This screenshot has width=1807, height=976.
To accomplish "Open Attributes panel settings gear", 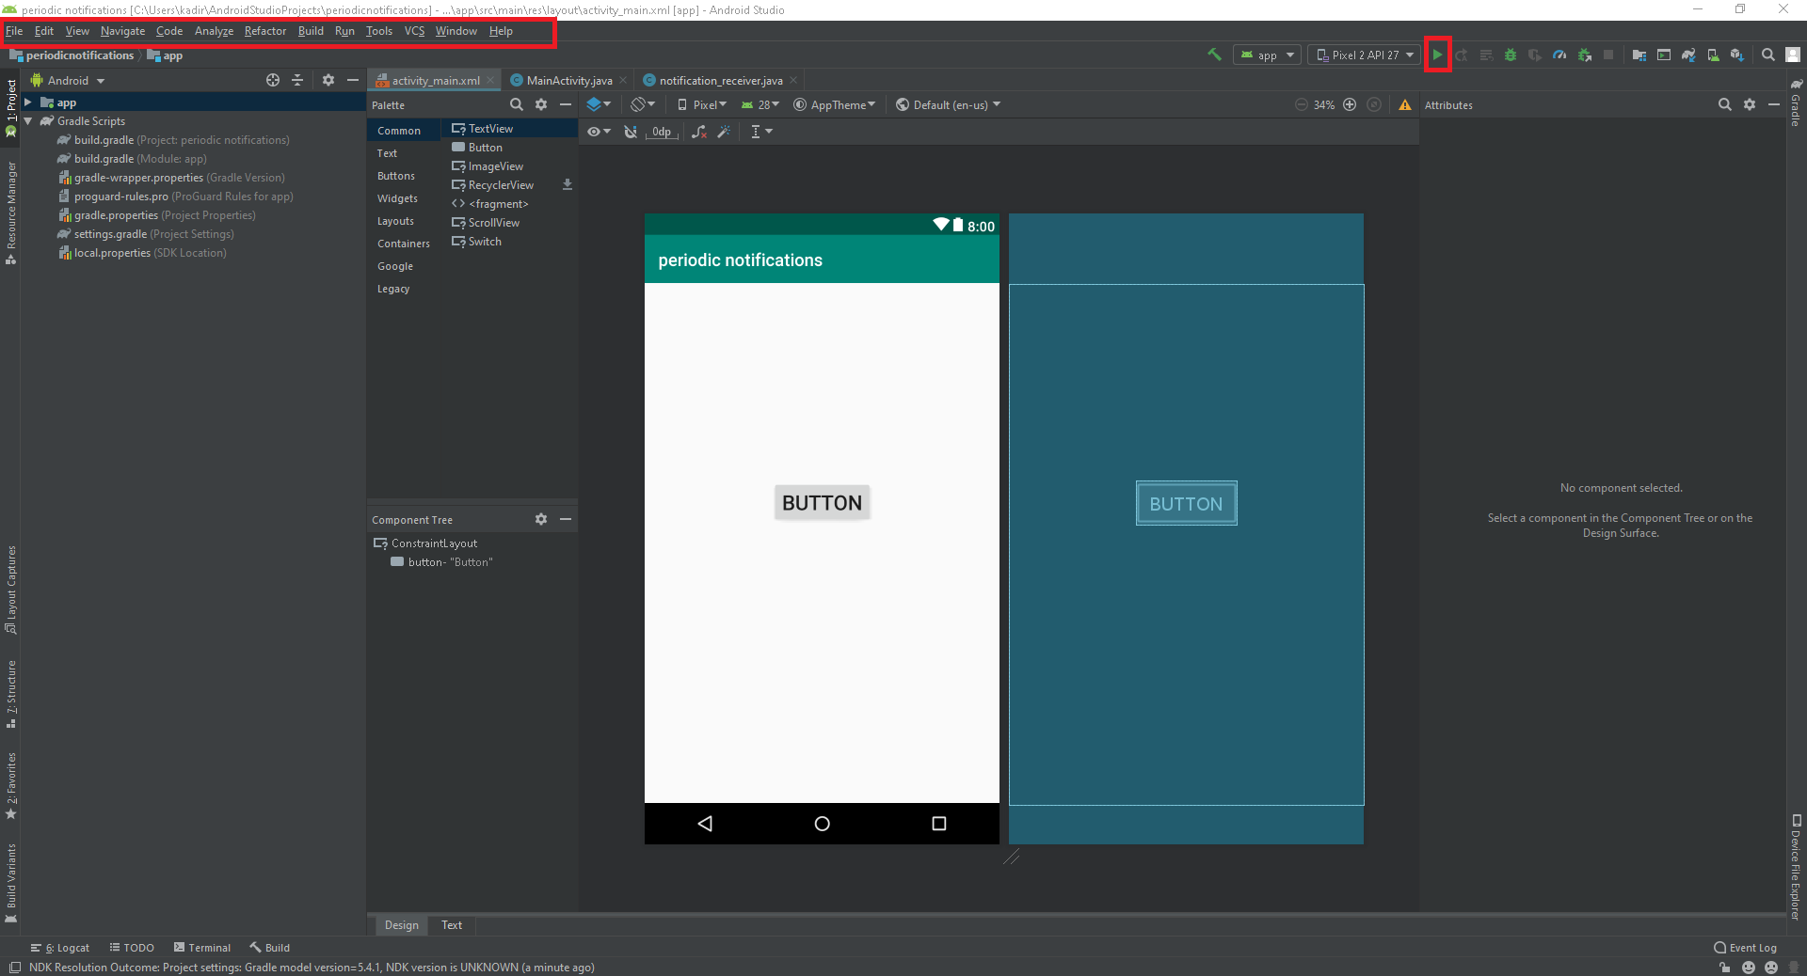I will coord(1750,104).
